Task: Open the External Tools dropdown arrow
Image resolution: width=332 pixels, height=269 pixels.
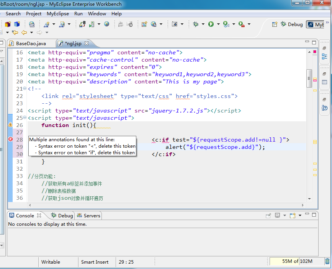Action: (249, 24)
